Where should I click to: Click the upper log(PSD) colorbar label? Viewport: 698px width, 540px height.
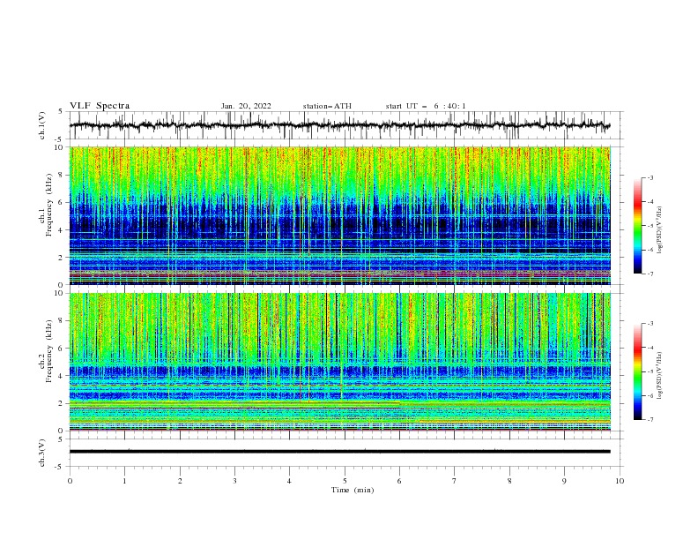660,230
